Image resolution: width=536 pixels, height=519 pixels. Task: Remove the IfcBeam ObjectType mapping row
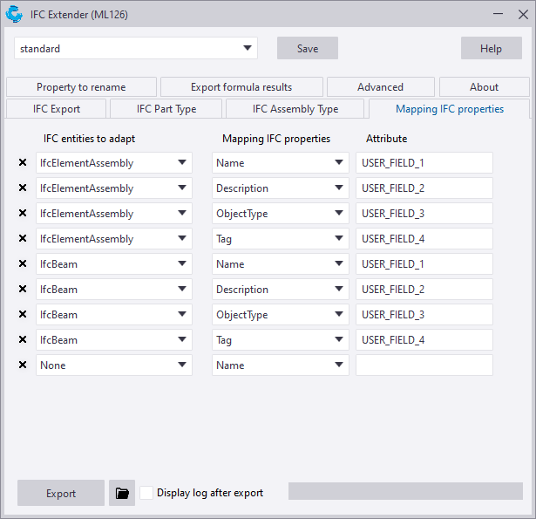point(23,314)
